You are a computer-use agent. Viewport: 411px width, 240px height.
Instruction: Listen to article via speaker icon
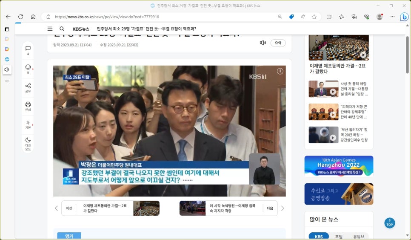(x=263, y=43)
